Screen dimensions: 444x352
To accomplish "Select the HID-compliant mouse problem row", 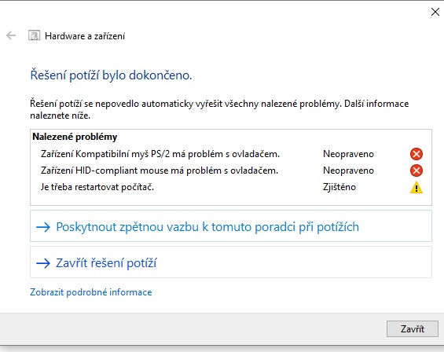I will [x=231, y=170].
